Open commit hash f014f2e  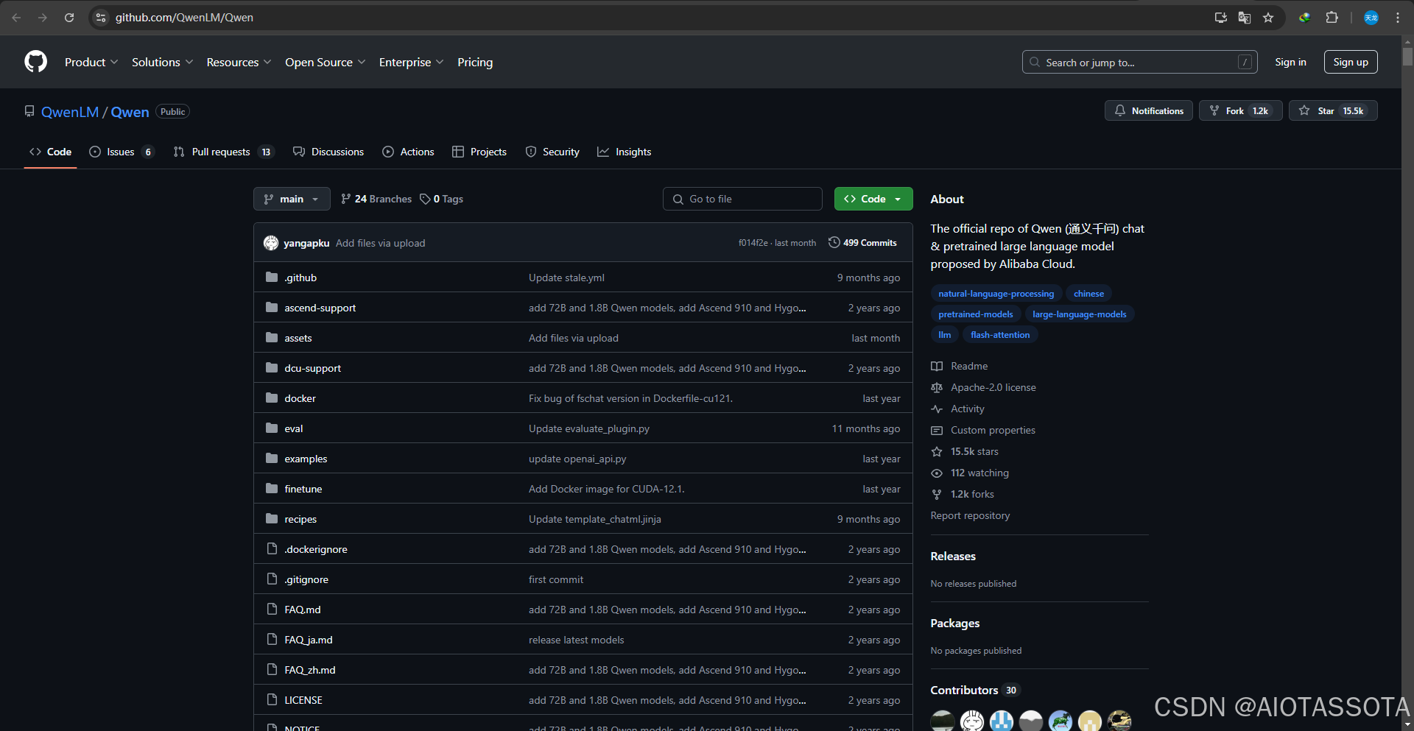click(753, 243)
